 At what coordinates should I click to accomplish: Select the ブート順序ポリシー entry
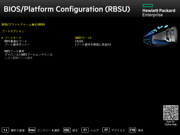click(x=17, y=44)
